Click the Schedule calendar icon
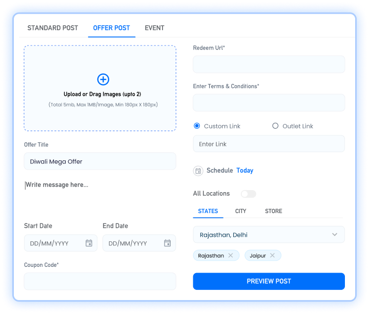The image size is (369, 314). click(x=198, y=171)
